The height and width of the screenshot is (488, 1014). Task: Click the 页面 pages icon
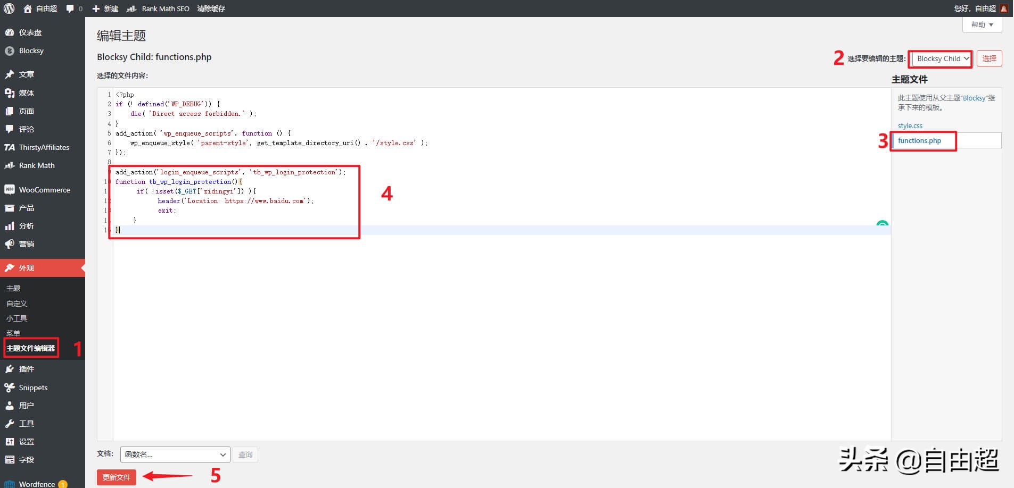pyautogui.click(x=10, y=111)
